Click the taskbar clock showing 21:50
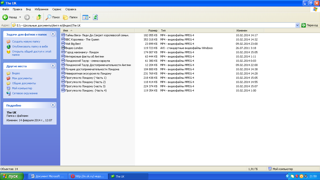Image resolution: width=320 pixels, height=180 pixels. 313,176
